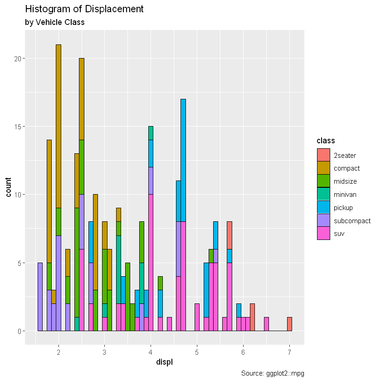Click the lone subcompact bar at 1.6

click(x=40, y=297)
